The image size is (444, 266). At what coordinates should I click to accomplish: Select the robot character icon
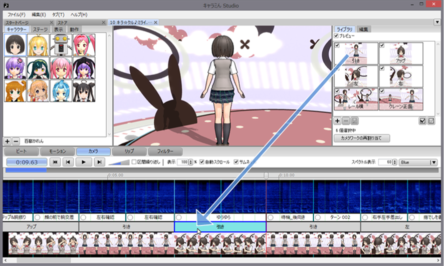(61, 45)
